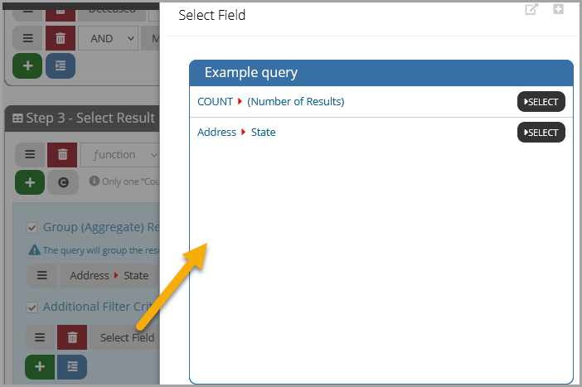The width and height of the screenshot is (582, 387).
Task: Open the function dropdown in Step 3
Action: (x=120, y=155)
